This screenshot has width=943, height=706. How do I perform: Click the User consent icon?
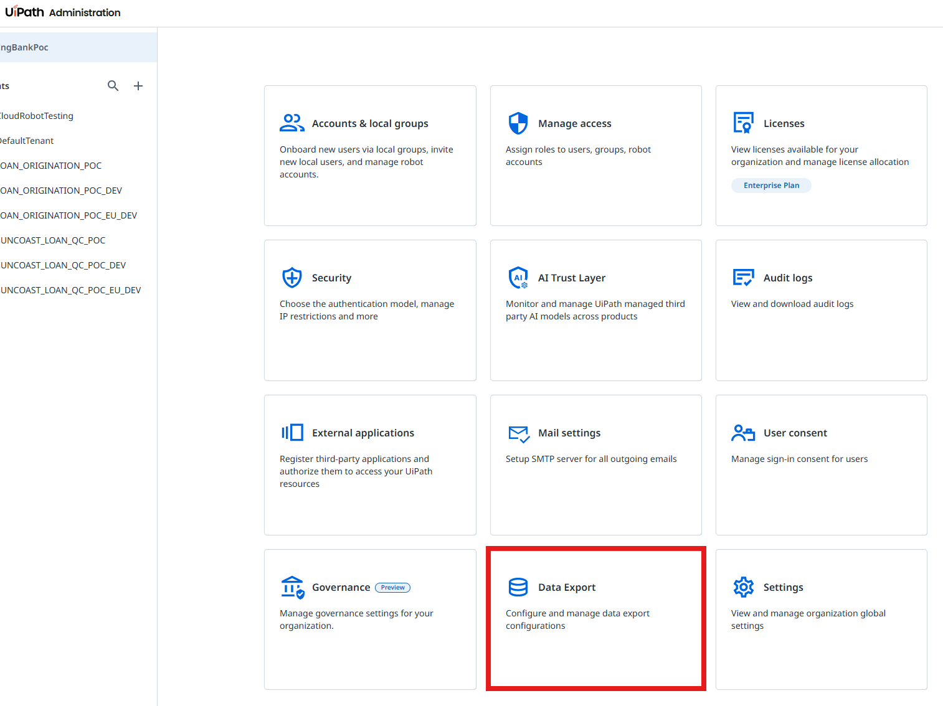tap(743, 433)
